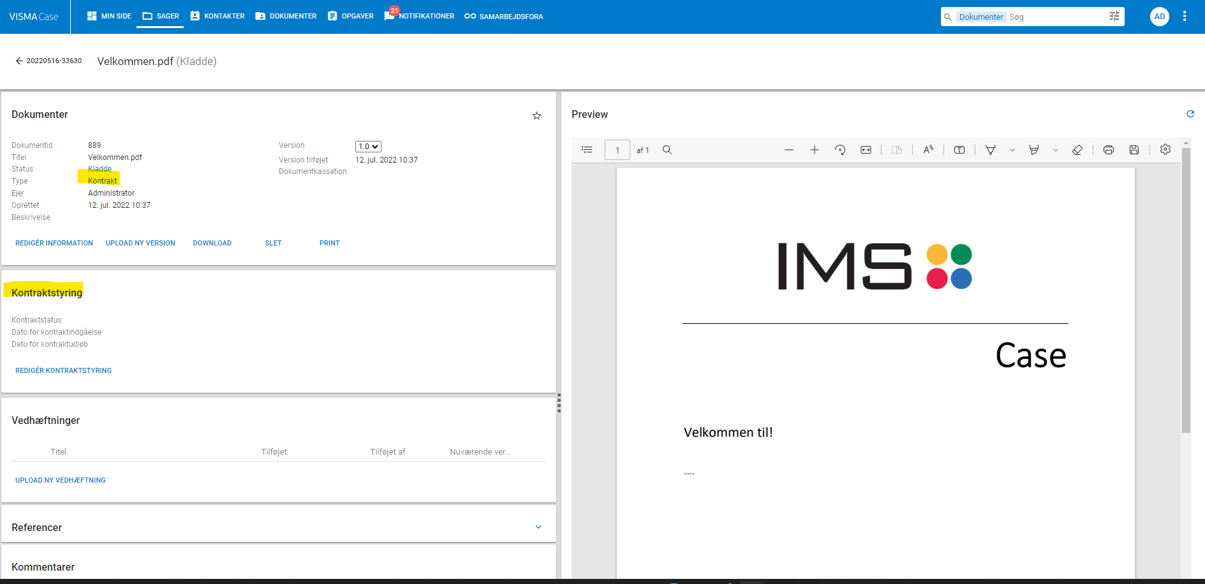Open the Samarbejdsfora tab

[504, 16]
